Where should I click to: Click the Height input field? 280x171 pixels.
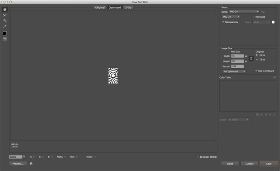click(x=238, y=61)
